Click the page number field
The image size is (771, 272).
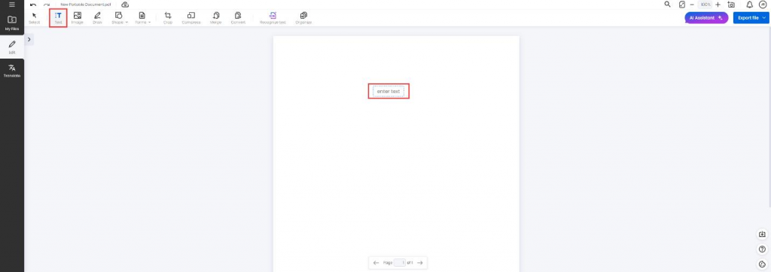coord(400,263)
